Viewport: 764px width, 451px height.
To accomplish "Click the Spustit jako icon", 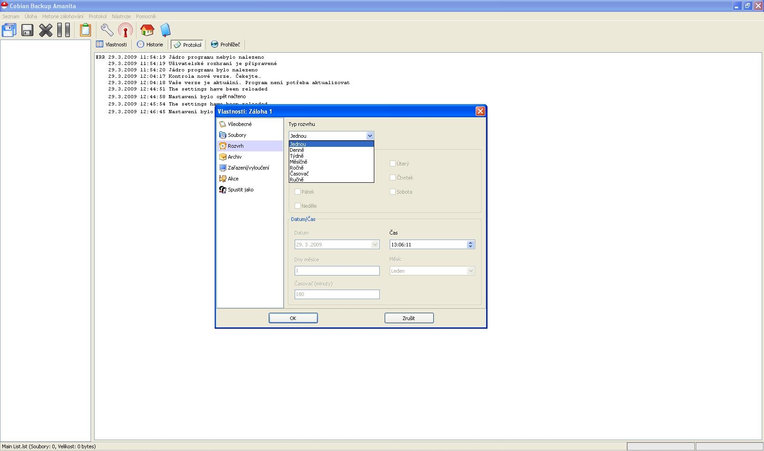I will 222,189.
